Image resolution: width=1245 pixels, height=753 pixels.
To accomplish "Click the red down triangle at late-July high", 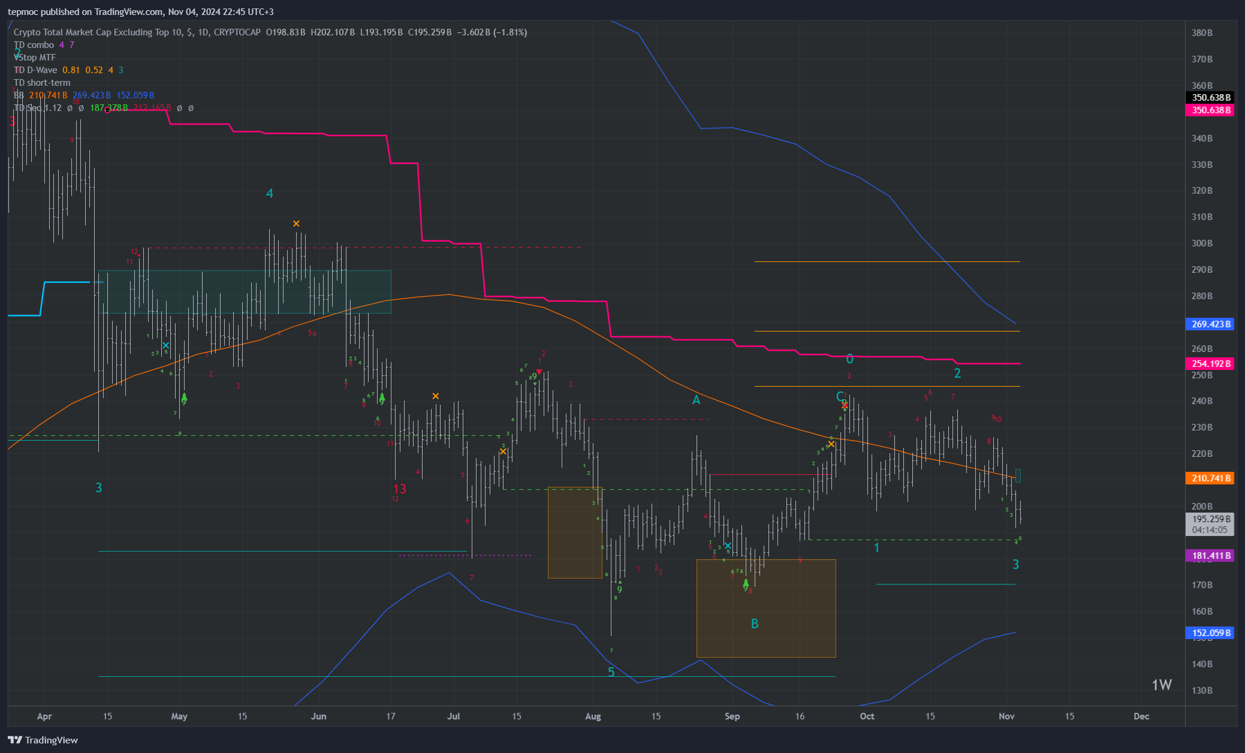I will click(539, 372).
